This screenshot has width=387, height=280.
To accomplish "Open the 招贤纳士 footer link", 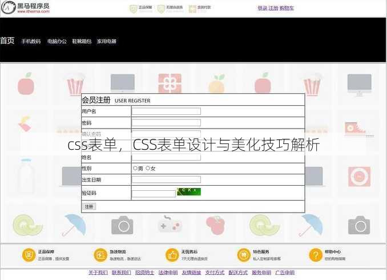I will click(x=144, y=273).
